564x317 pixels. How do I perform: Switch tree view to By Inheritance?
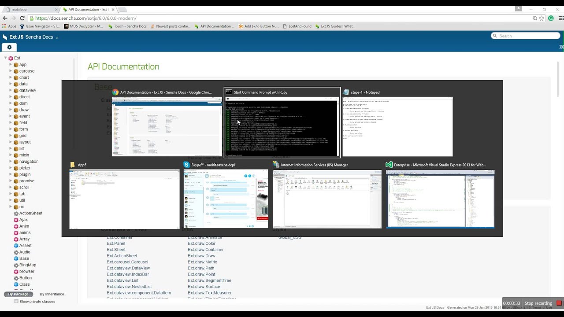pyautogui.click(x=52, y=294)
